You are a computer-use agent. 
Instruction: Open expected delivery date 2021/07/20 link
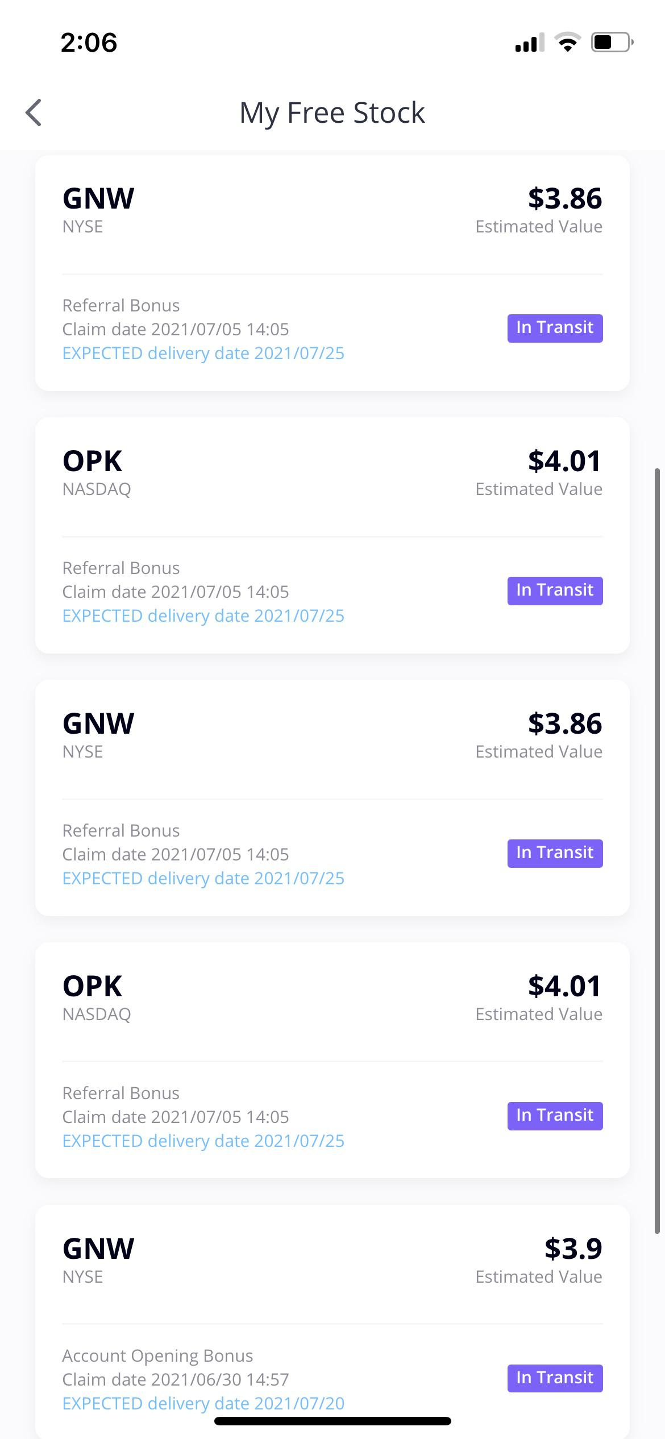point(203,1403)
